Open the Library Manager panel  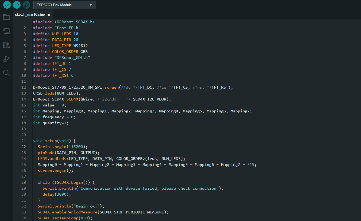point(6,45)
